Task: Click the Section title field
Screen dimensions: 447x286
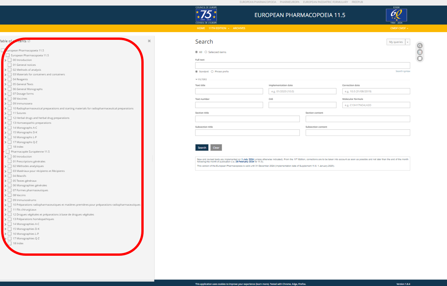Action: tap(247, 119)
